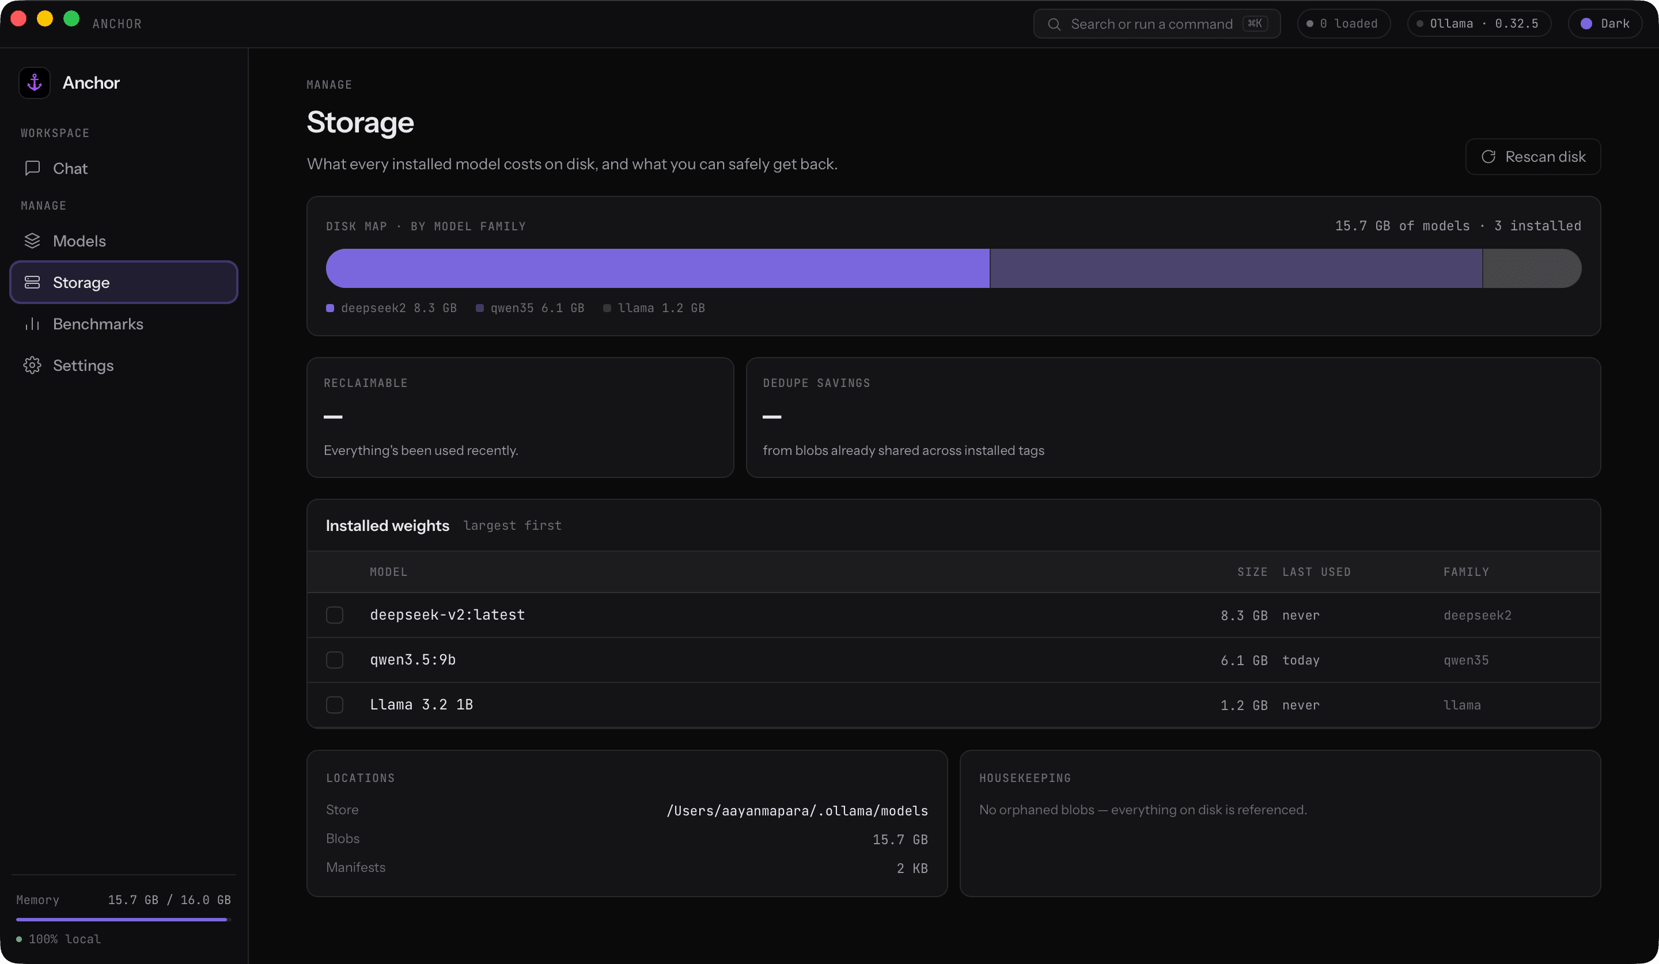
Task: Click the 8.3 GB size cell
Action: [1244, 615]
